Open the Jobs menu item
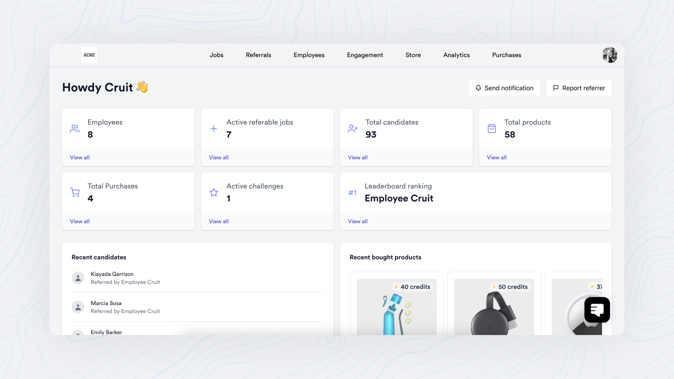The image size is (674, 379). (x=216, y=55)
